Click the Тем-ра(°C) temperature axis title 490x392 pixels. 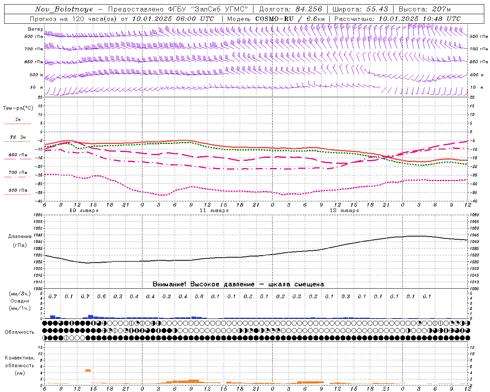tap(18, 108)
